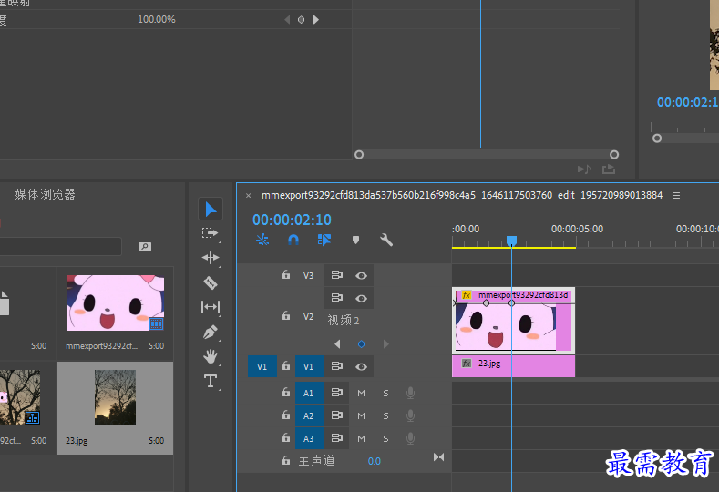Image resolution: width=719 pixels, height=492 pixels.
Task: Solo the A1 audio track
Action: pos(385,393)
